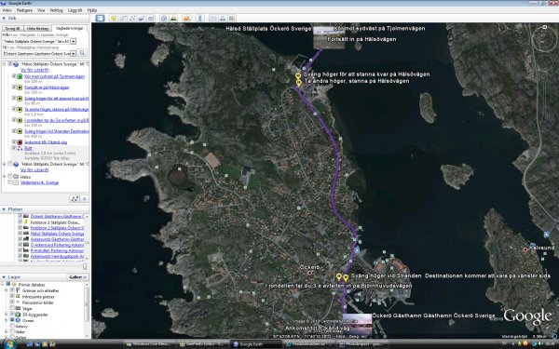This screenshot has width=559, height=349.
Task: Toggle the 3D-byggnader layer checkbox
Action: coord(12,315)
